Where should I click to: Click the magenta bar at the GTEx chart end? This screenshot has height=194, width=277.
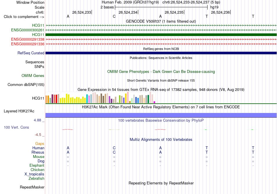pos(155,102)
